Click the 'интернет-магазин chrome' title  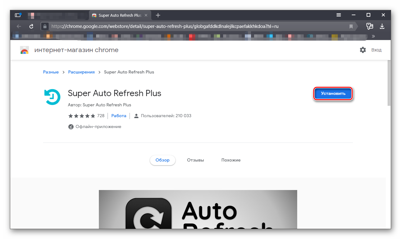click(76, 50)
